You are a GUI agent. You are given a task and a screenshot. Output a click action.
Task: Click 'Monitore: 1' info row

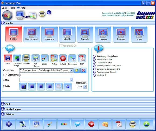(x=100, y=75)
